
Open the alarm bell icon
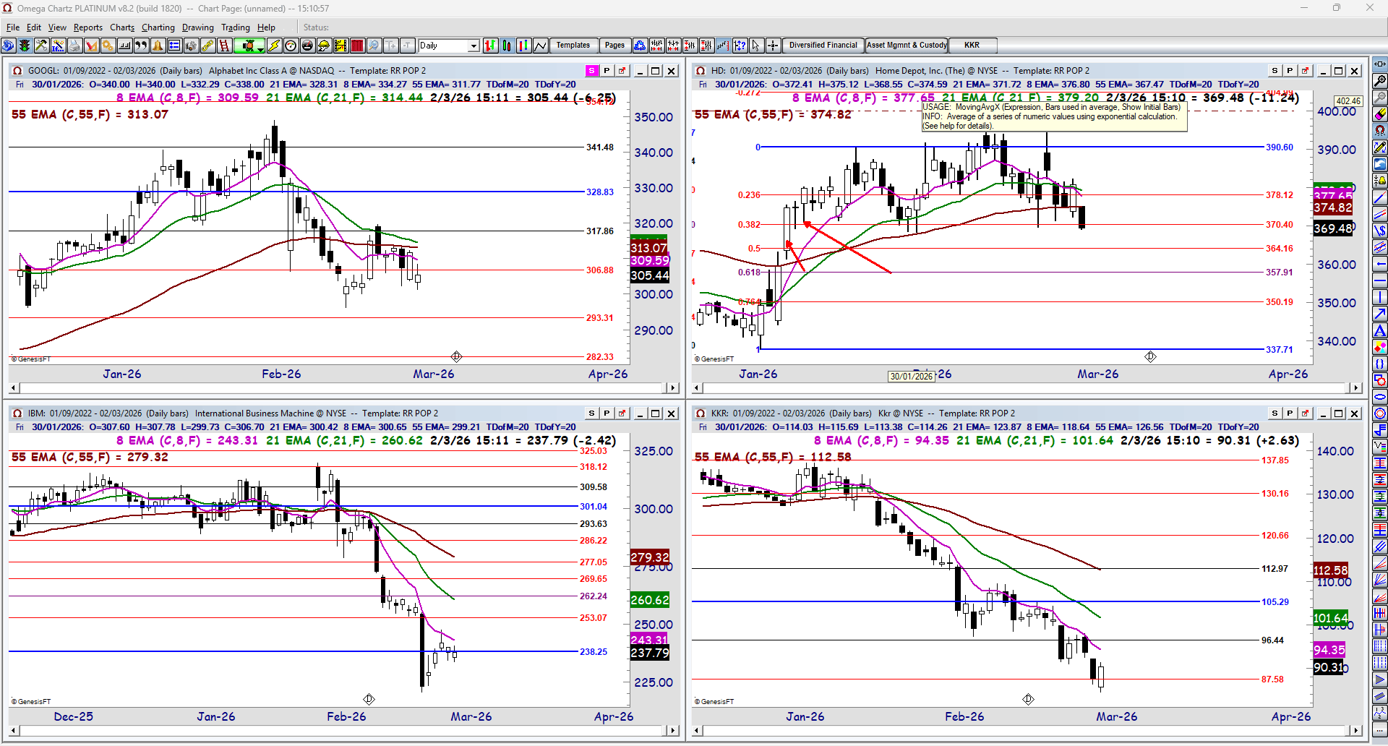coord(158,46)
